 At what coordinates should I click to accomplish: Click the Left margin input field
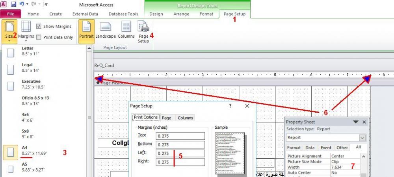click(x=180, y=153)
